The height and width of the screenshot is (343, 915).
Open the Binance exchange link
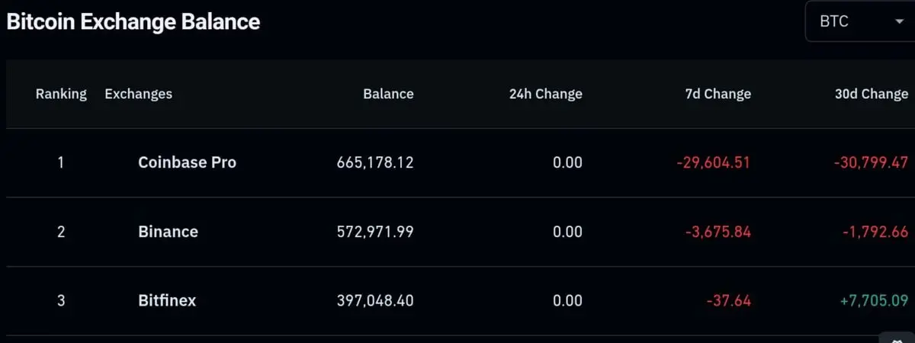point(168,232)
